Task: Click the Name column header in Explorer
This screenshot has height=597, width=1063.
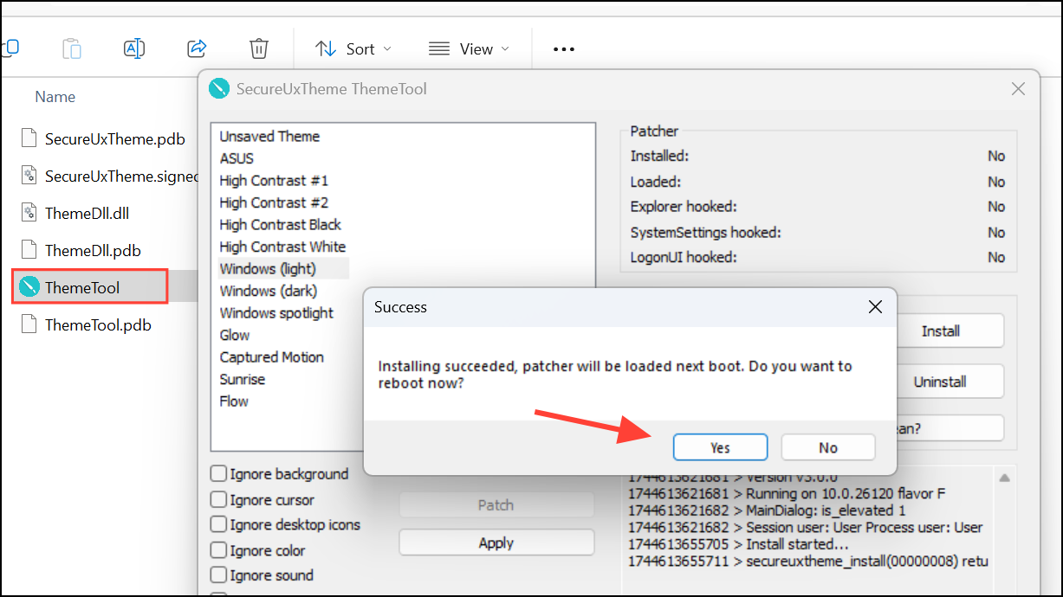Action: coord(55,97)
